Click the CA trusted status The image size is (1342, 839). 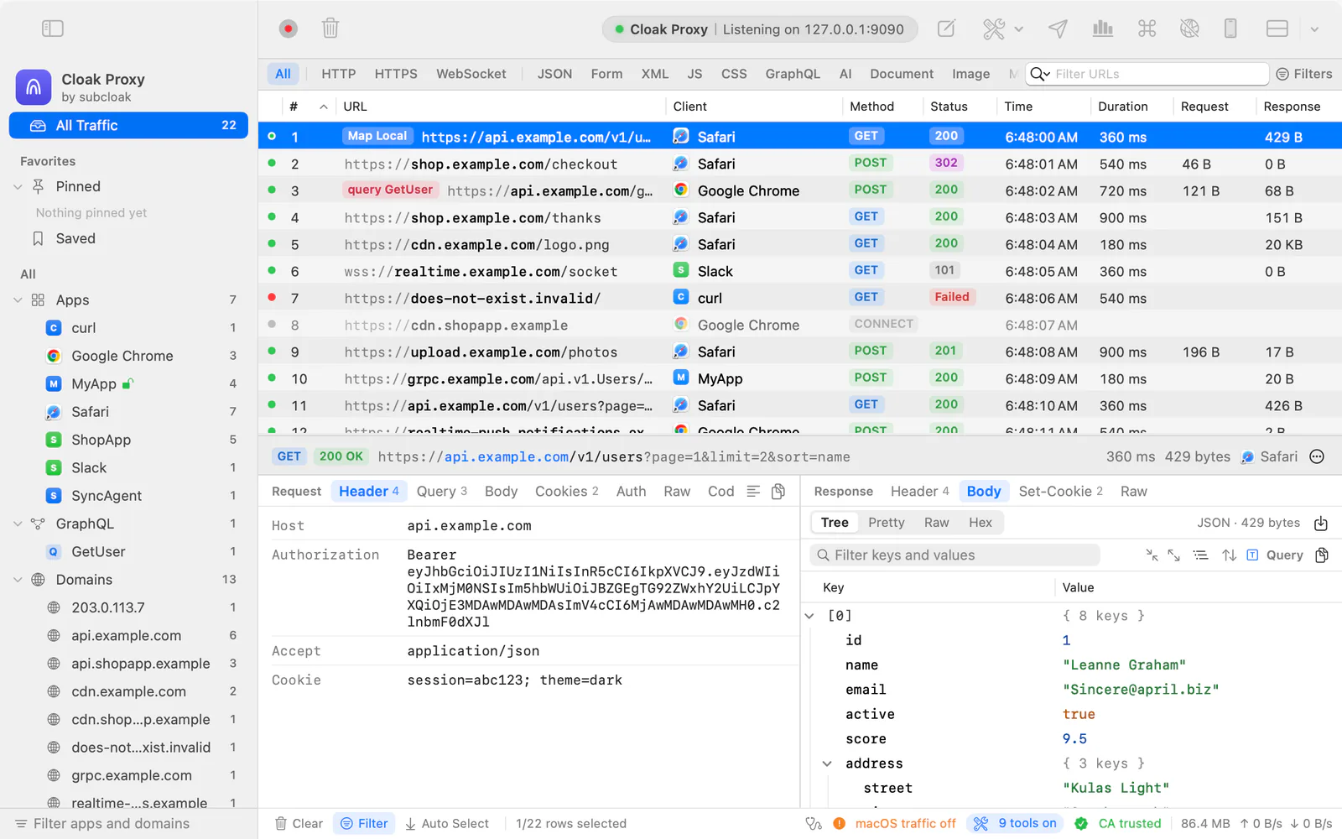1118,824
